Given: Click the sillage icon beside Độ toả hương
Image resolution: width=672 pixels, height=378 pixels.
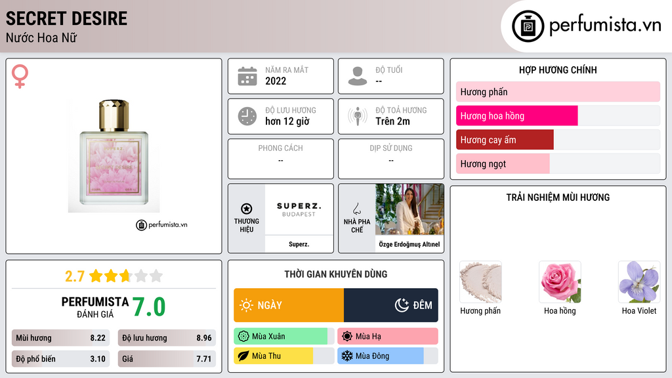Looking at the screenshot, I should click(358, 116).
